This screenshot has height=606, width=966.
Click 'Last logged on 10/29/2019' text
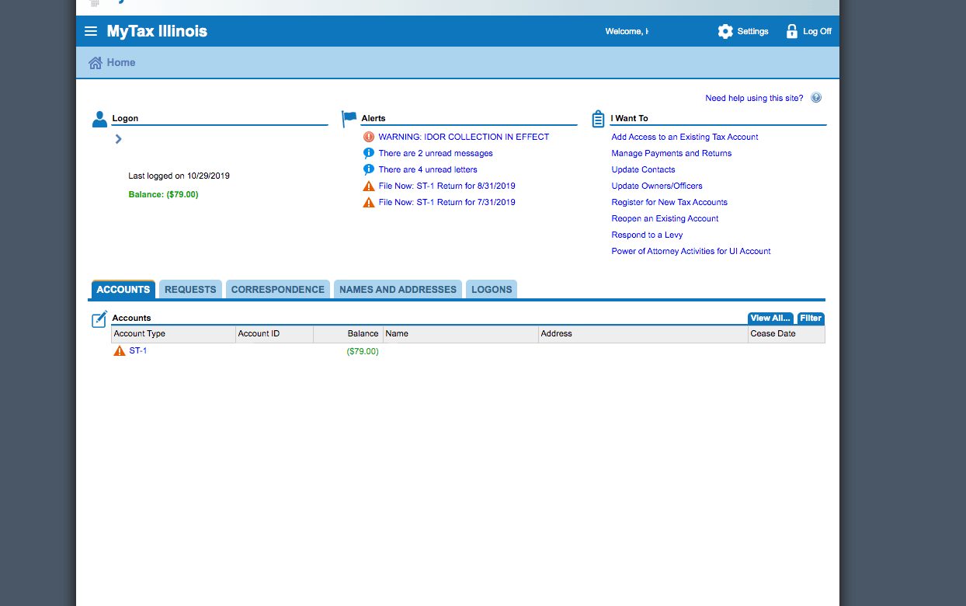pyautogui.click(x=179, y=176)
